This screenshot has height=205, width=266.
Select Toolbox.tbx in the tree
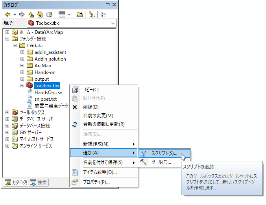coord(47,86)
